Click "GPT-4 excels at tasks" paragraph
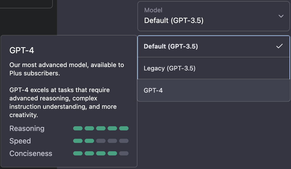 (x=63, y=102)
